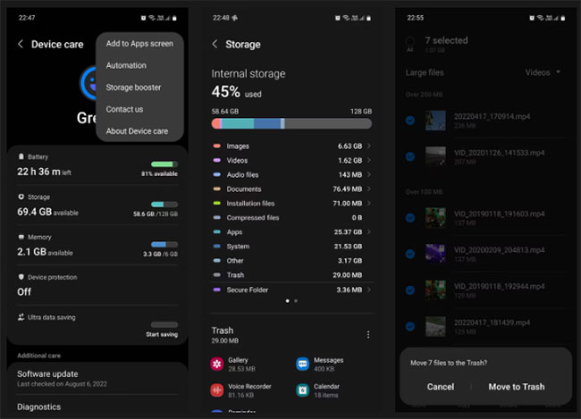Tap Start saving for Ultra data

(x=162, y=334)
